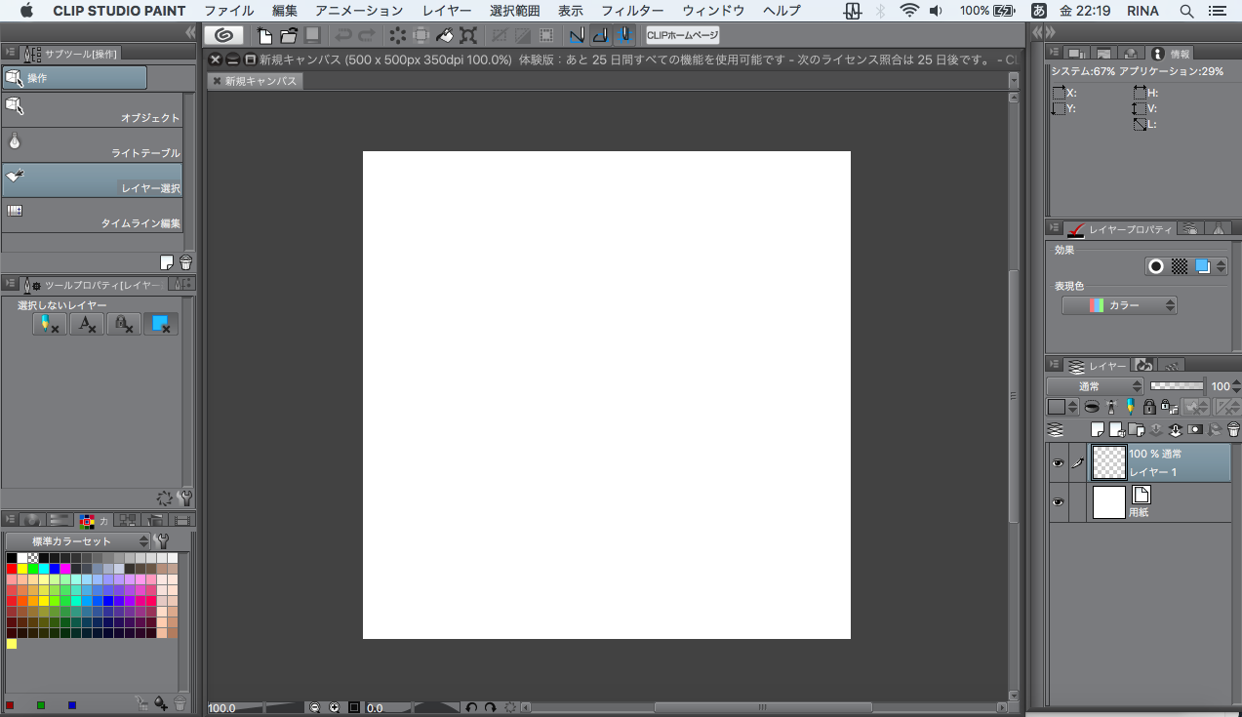Image resolution: width=1242 pixels, height=717 pixels.
Task: Select the レイヤー選択 sub tool
Action: click(92, 180)
